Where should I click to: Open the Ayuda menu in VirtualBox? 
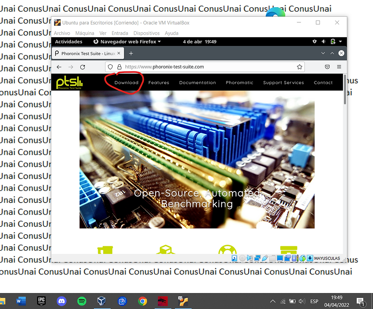[172, 33]
